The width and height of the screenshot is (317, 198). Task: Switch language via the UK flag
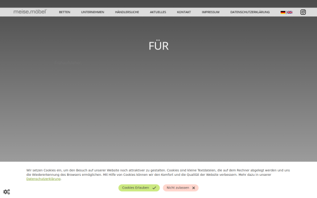coord(290,12)
